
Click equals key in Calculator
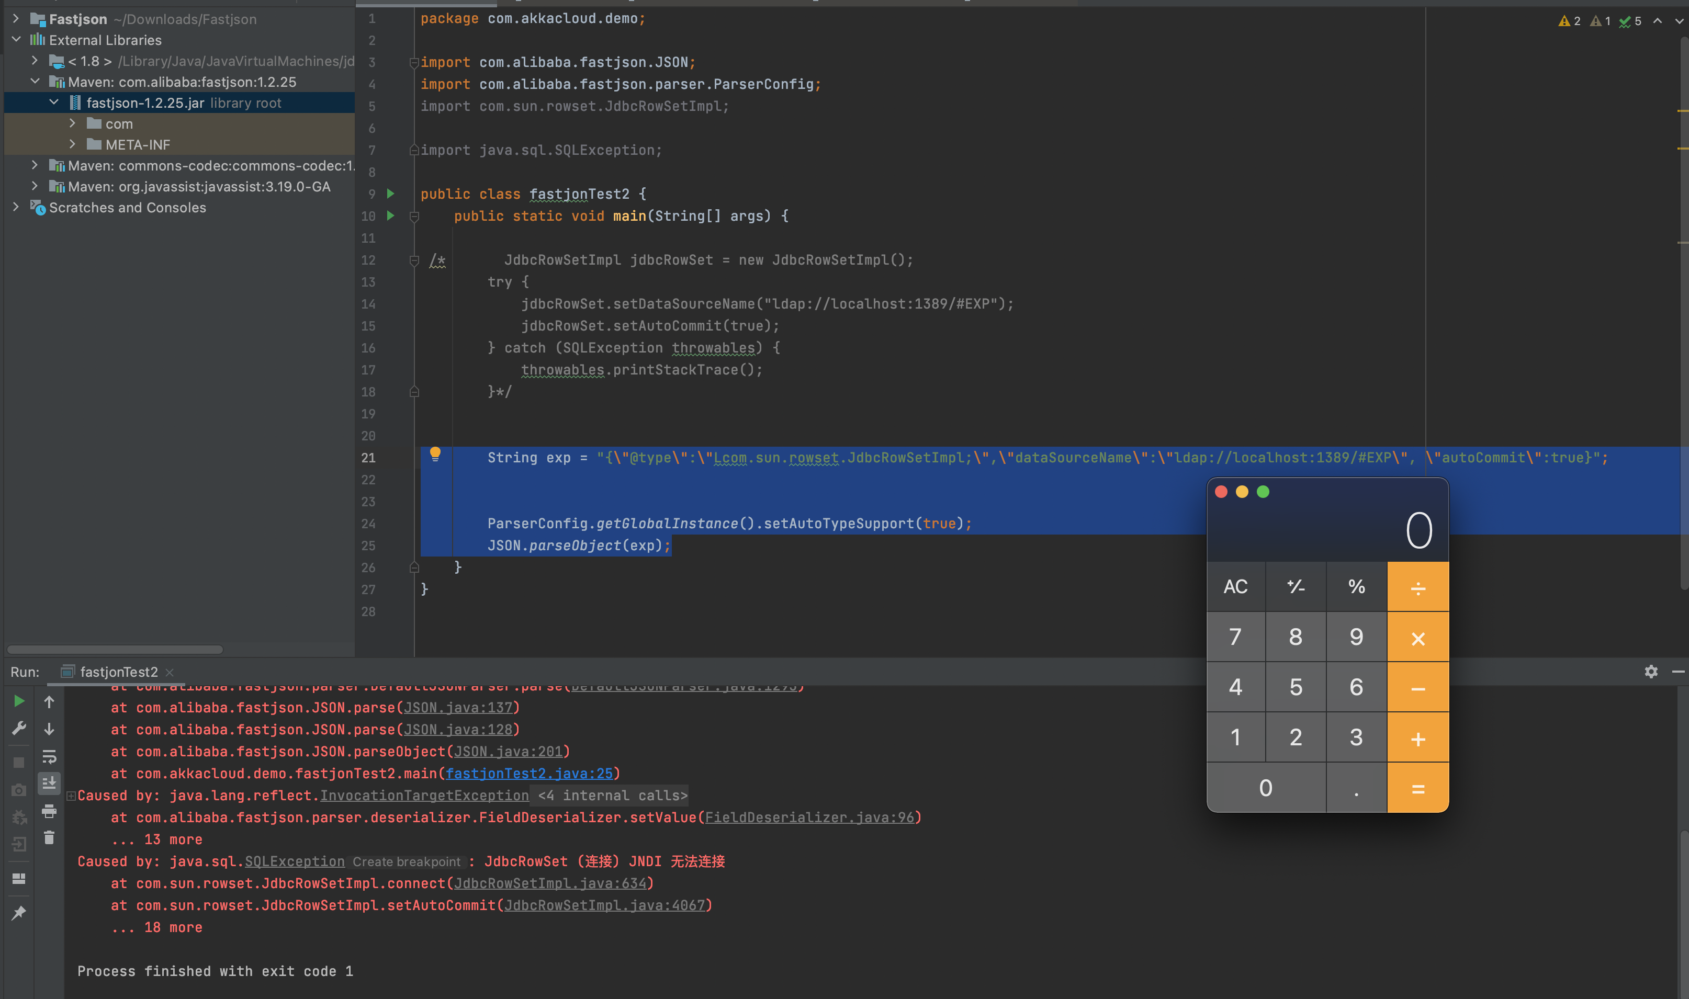[x=1418, y=788]
